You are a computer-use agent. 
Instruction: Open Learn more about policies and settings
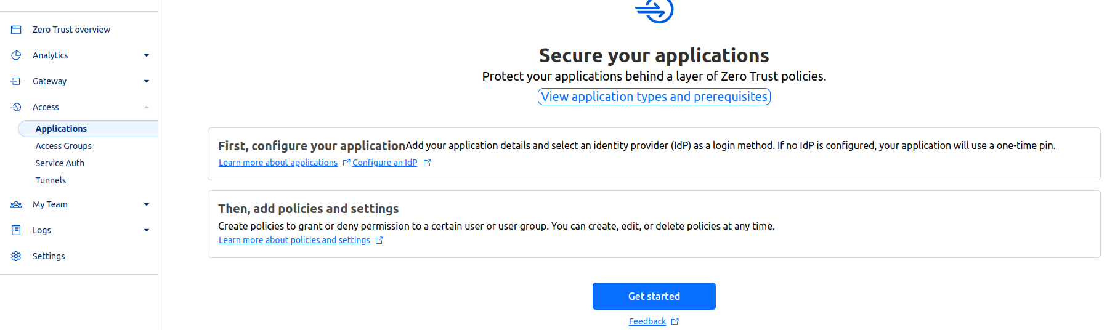(x=294, y=240)
